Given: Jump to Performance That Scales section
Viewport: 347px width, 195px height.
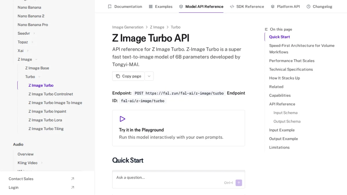Looking at the screenshot, I should click(x=292, y=61).
